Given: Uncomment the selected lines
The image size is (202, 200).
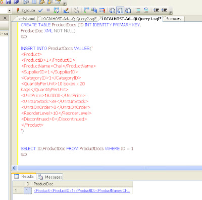Looking at the screenshot, I should click(146, 11).
